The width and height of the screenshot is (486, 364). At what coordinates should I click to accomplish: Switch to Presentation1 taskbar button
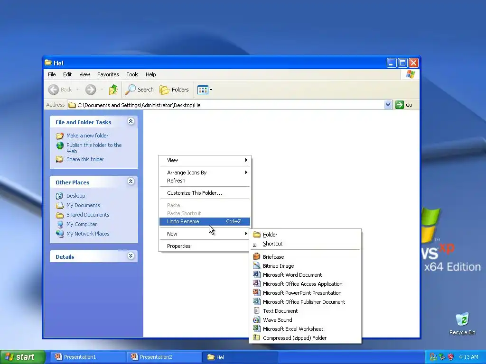pyautogui.click(x=88, y=357)
